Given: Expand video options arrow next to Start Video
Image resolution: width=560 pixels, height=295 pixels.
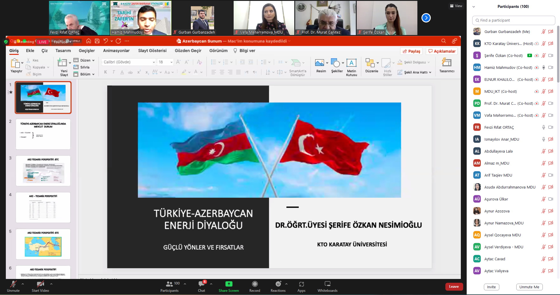Looking at the screenshot, I should click(x=51, y=284).
